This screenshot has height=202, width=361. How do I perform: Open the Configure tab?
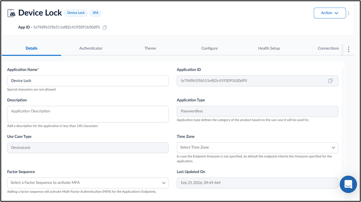(x=210, y=48)
